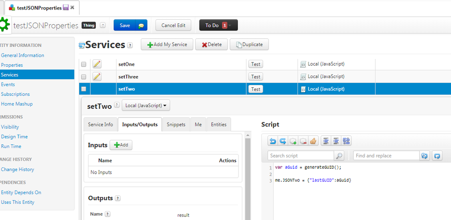Tick the checkbox for setThree service
This screenshot has width=451, height=220.
(84, 77)
